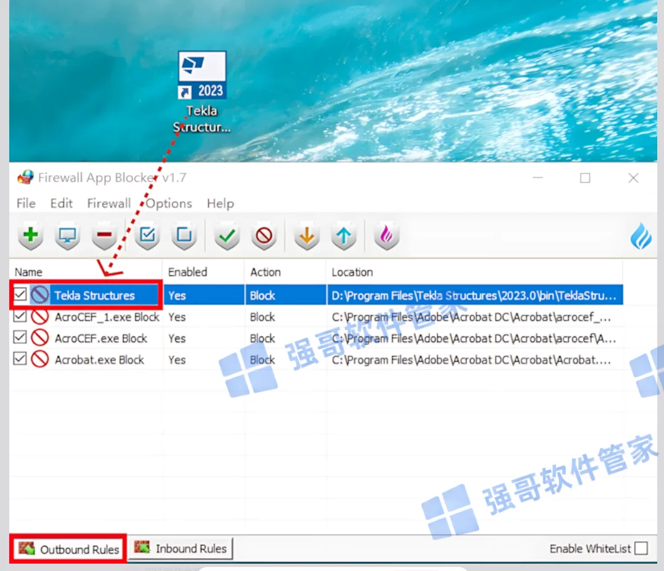Select the AcroCEF_1.exe Block rule name
The image size is (664, 571).
(107, 317)
